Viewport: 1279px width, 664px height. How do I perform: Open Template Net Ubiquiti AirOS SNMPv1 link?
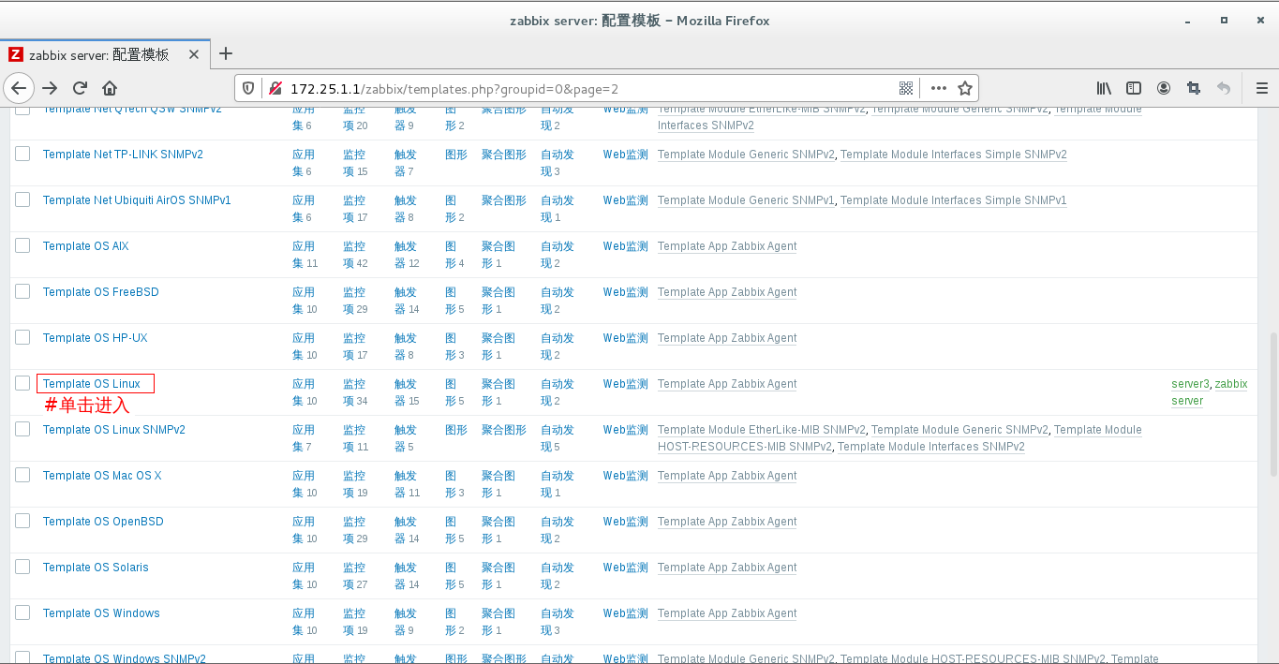pyautogui.click(x=137, y=200)
